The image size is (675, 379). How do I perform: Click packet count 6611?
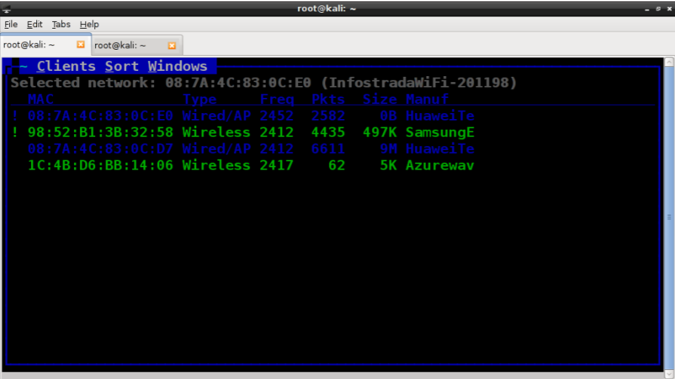[328, 149]
